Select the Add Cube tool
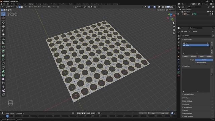The width and height of the screenshot is (215, 121). click(3, 47)
